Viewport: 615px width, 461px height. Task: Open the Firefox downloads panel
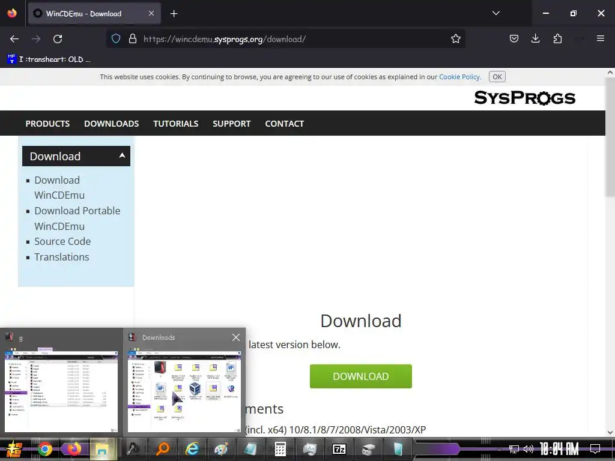click(x=535, y=39)
